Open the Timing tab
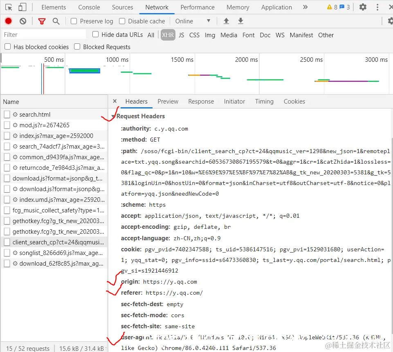This screenshot has width=393, height=352. tap(264, 102)
